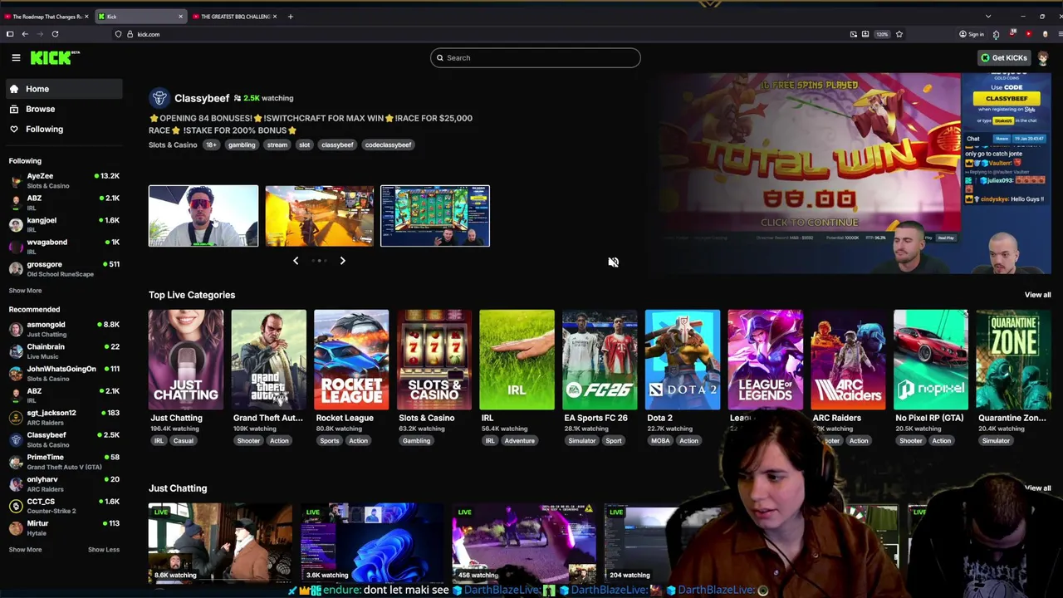The image size is (1063, 598).
Task: Open grossgore channel in sidebar
Action: pyautogui.click(x=64, y=268)
